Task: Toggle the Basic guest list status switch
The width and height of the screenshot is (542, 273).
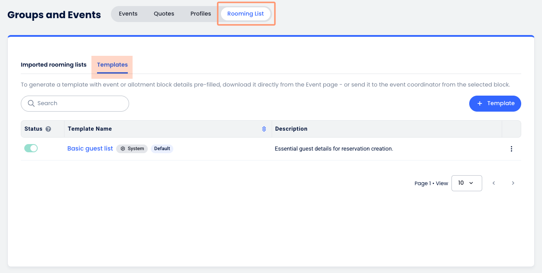Action: [x=31, y=148]
